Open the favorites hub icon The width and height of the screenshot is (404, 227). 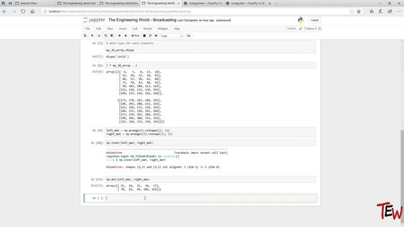[372, 11]
